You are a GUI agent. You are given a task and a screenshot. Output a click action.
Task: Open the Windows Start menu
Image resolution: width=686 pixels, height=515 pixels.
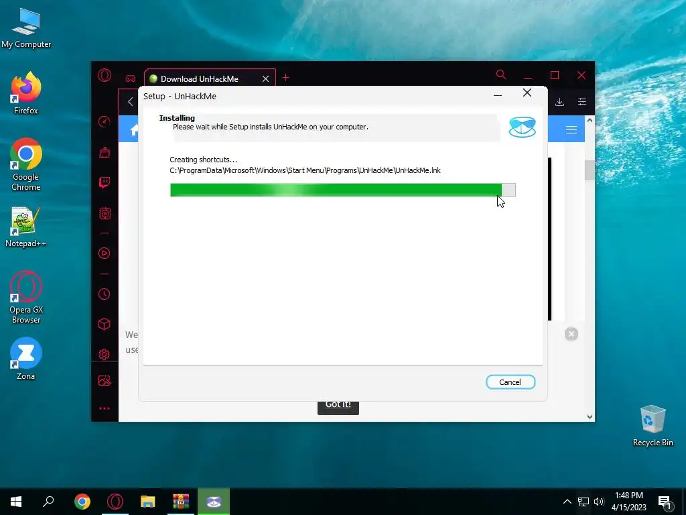coord(16,502)
